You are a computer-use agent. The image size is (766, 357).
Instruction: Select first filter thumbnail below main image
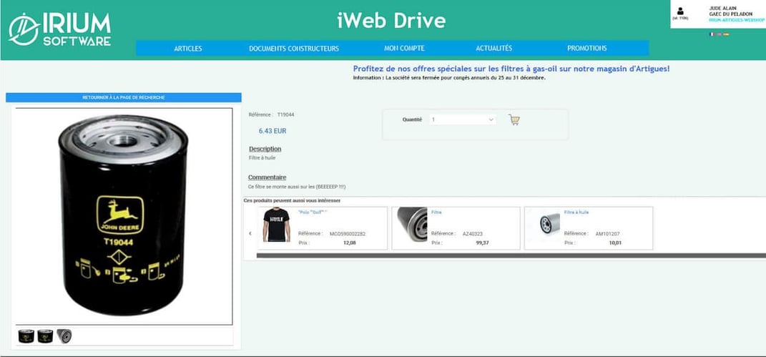point(26,336)
